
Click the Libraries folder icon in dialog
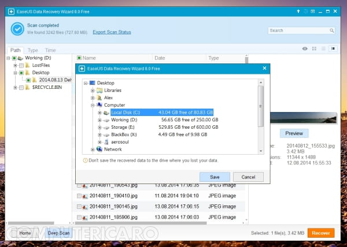(x=100, y=91)
